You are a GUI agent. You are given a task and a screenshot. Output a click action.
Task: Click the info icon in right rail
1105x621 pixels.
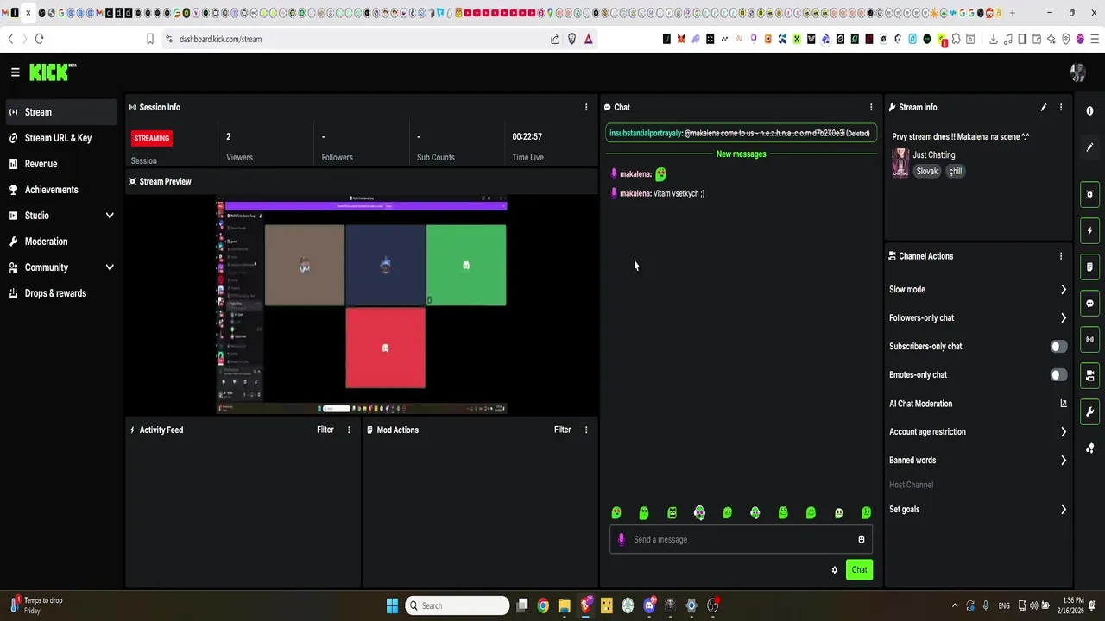pos(1089,111)
